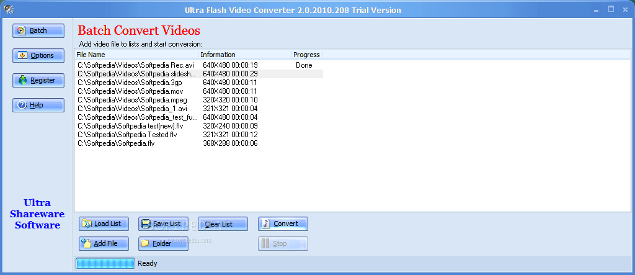635x275 pixels.
Task: Click the Load List button
Action: coord(104,224)
